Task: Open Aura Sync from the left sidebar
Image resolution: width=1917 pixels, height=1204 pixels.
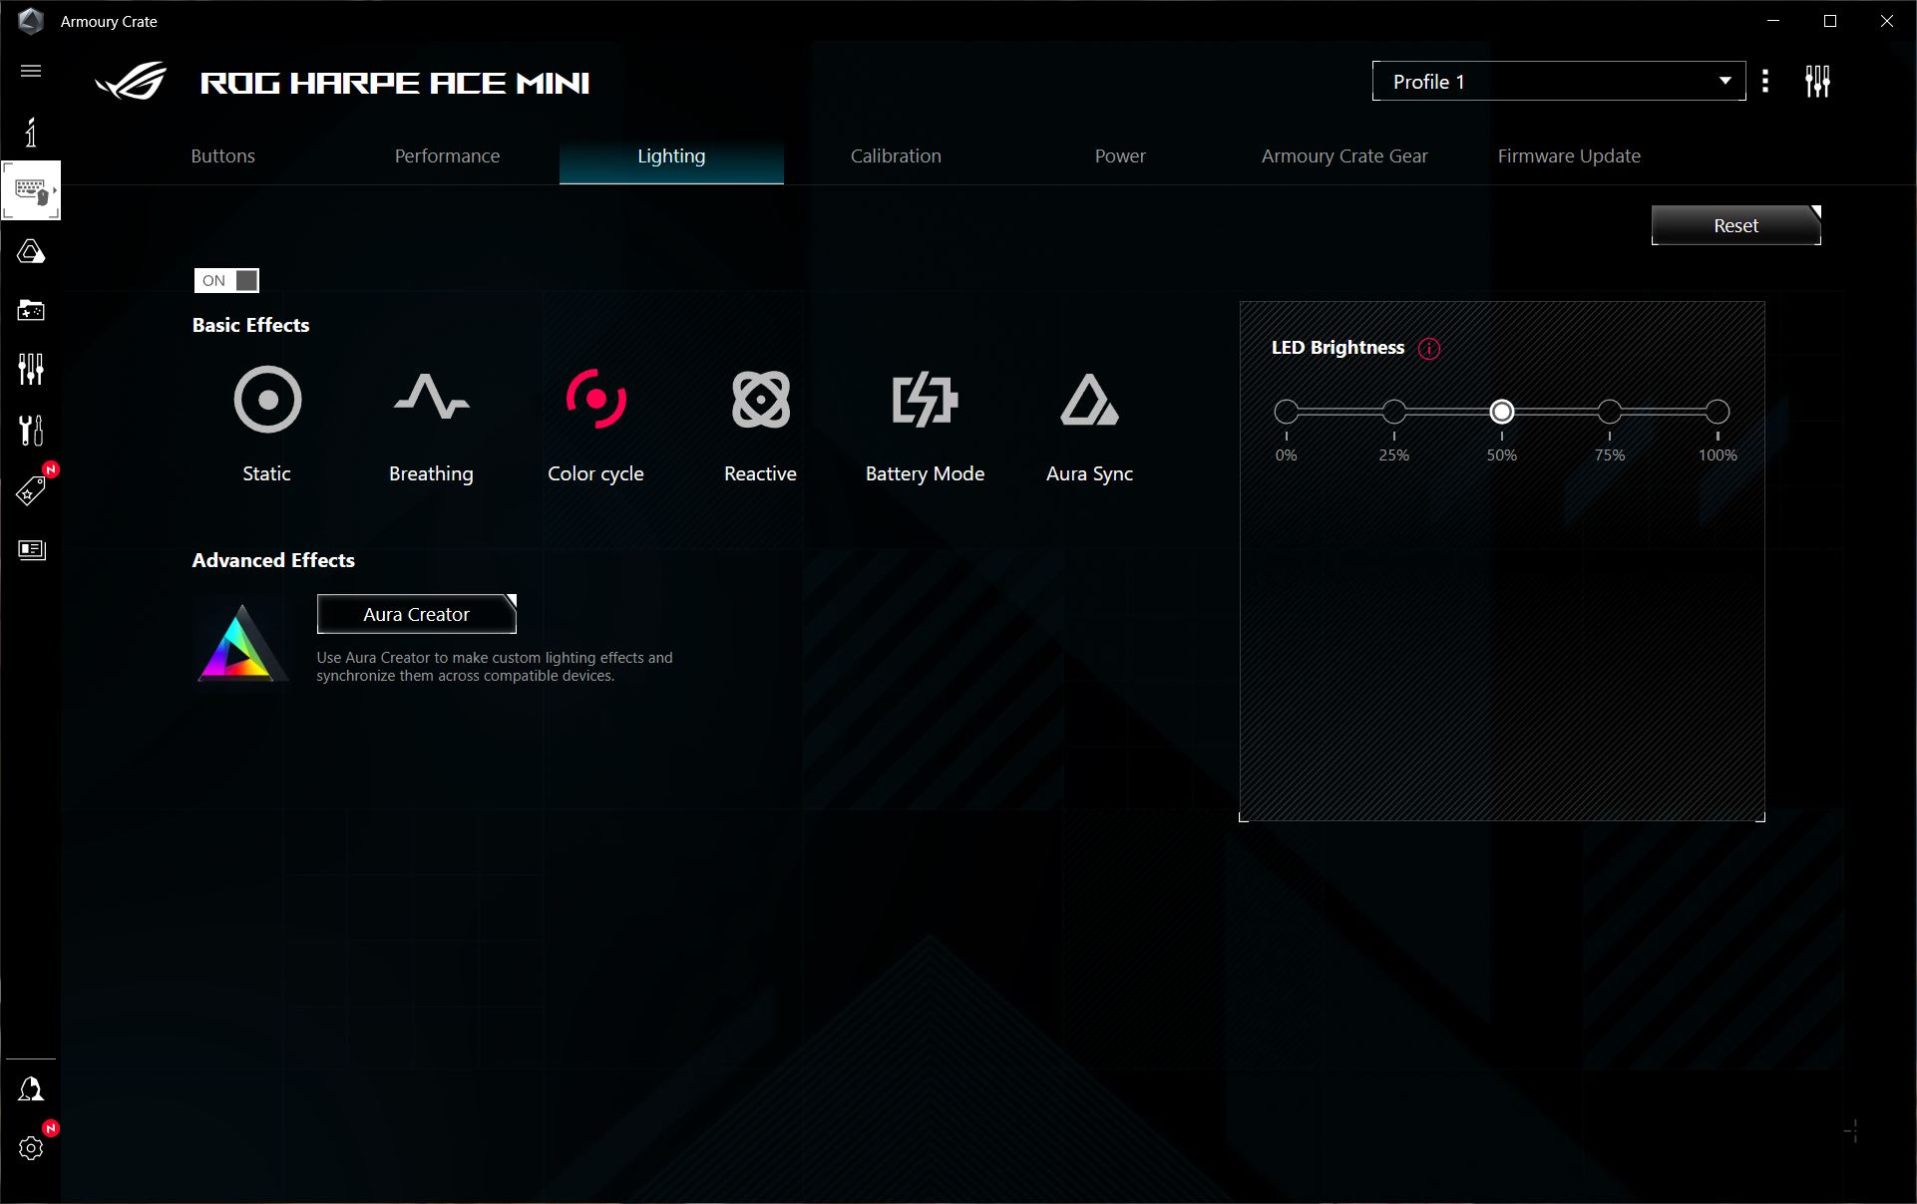Action: click(x=31, y=251)
